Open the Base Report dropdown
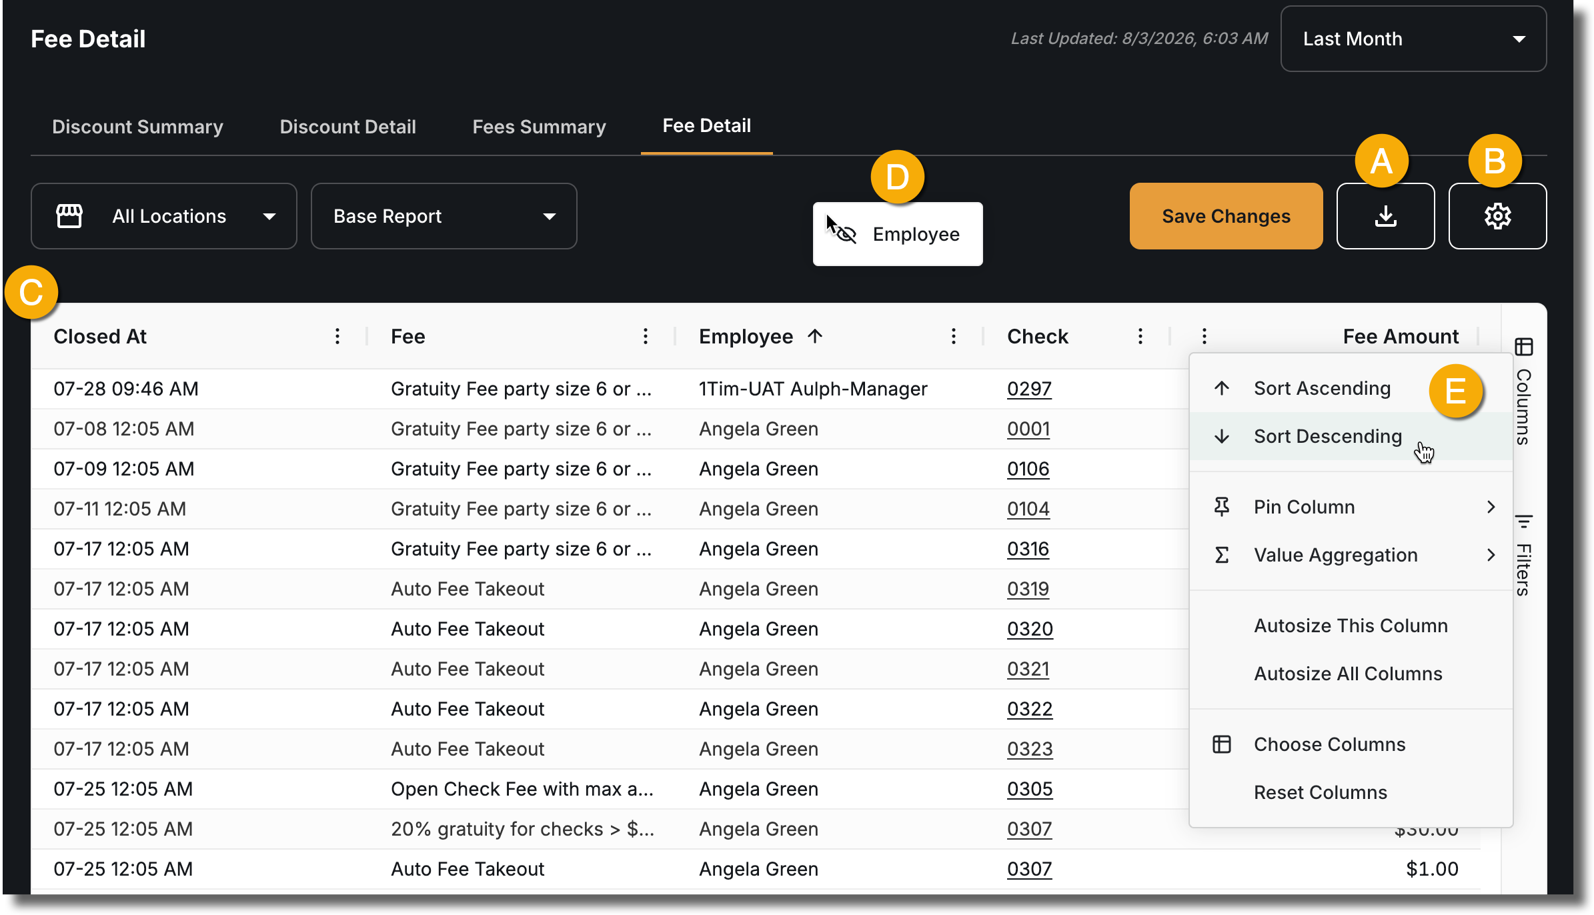 [x=444, y=216]
